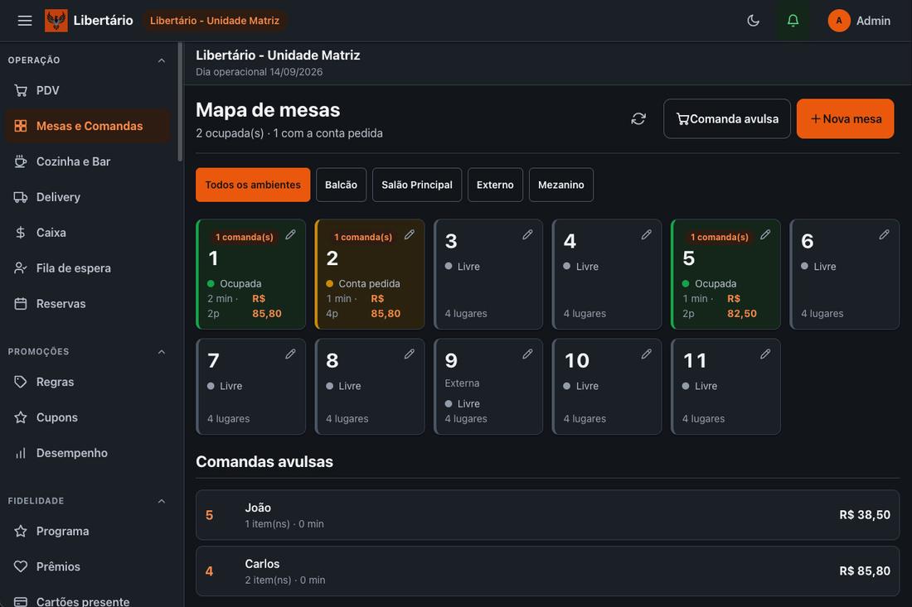Click the 1 comanda(s) badge on table 1
This screenshot has height=607, width=912.
tap(245, 237)
